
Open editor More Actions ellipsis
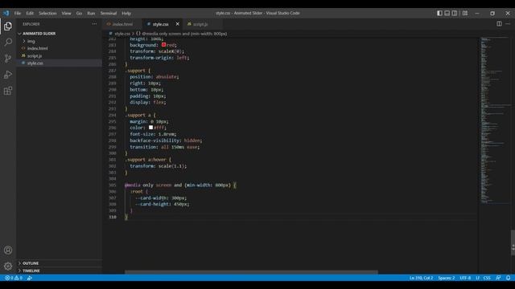(508, 24)
